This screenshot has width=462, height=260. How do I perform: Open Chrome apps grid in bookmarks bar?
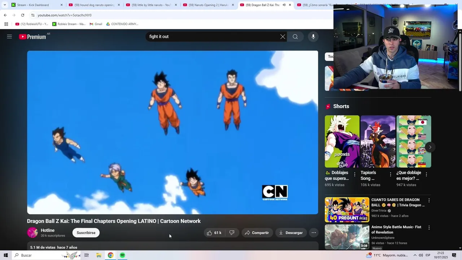coord(6,24)
